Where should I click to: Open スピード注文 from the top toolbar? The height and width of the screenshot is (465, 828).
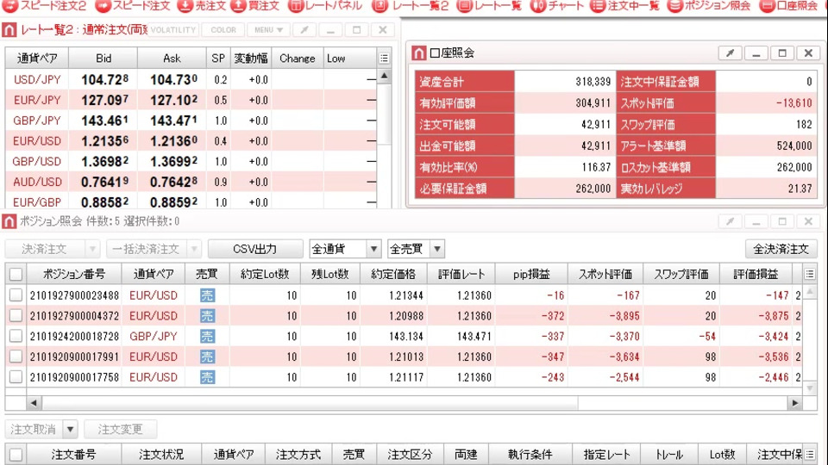point(133,6)
